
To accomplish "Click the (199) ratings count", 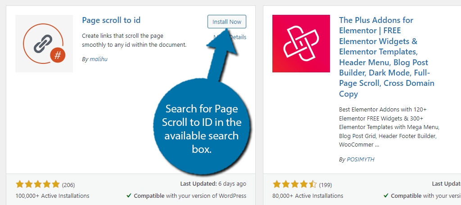I will click(325, 185).
